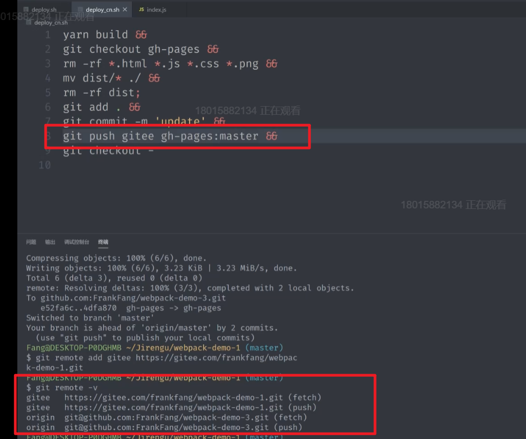
Task: Click the 'Compressing objects' terminal line
Action: (116, 258)
